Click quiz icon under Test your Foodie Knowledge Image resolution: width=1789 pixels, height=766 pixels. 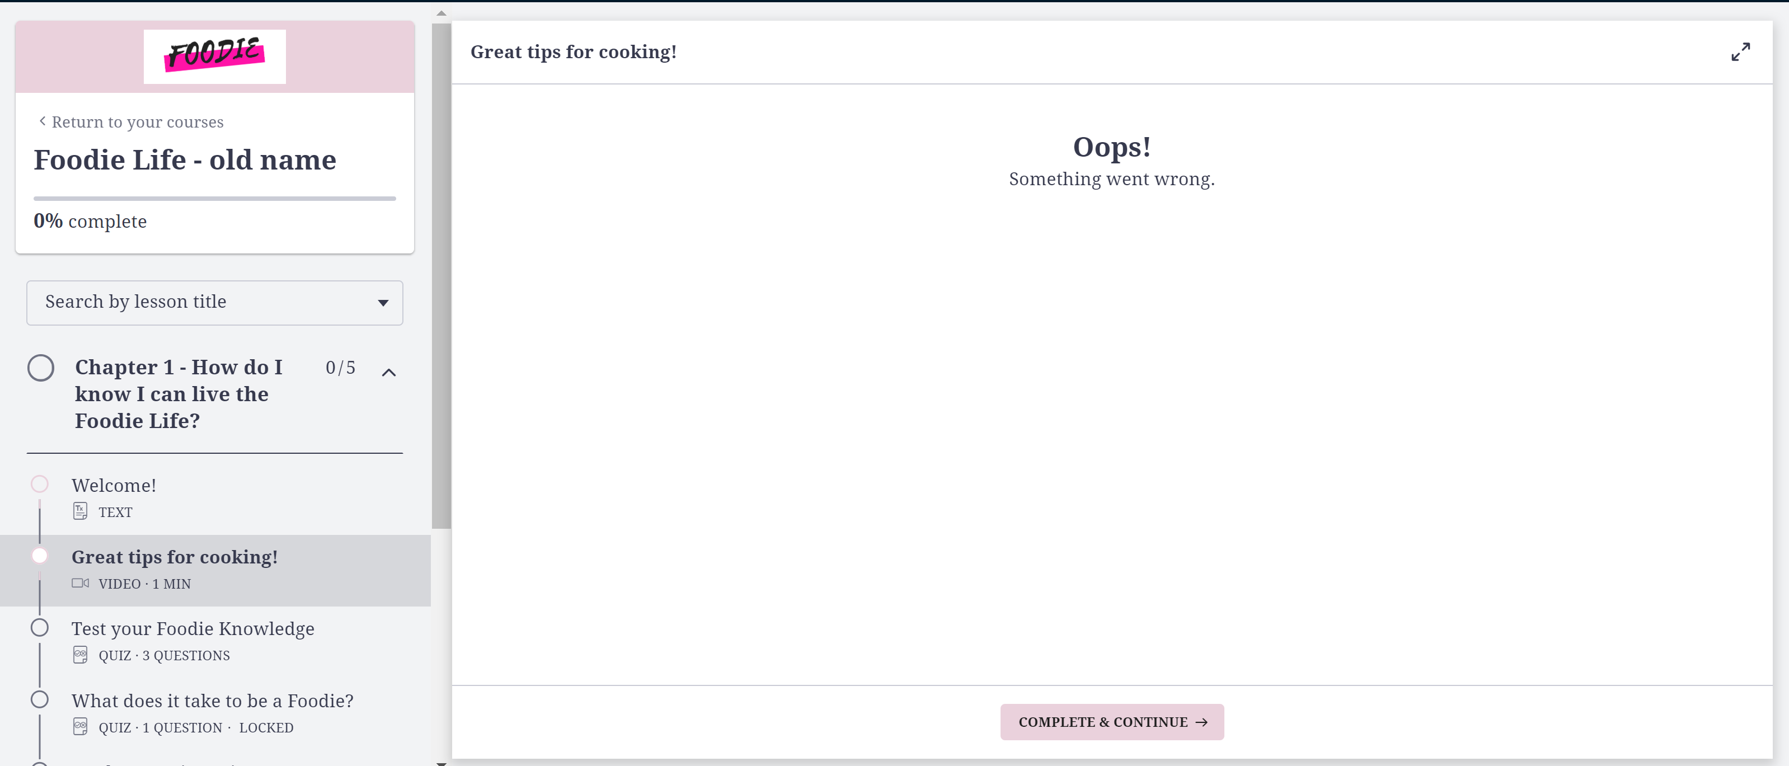pos(80,654)
